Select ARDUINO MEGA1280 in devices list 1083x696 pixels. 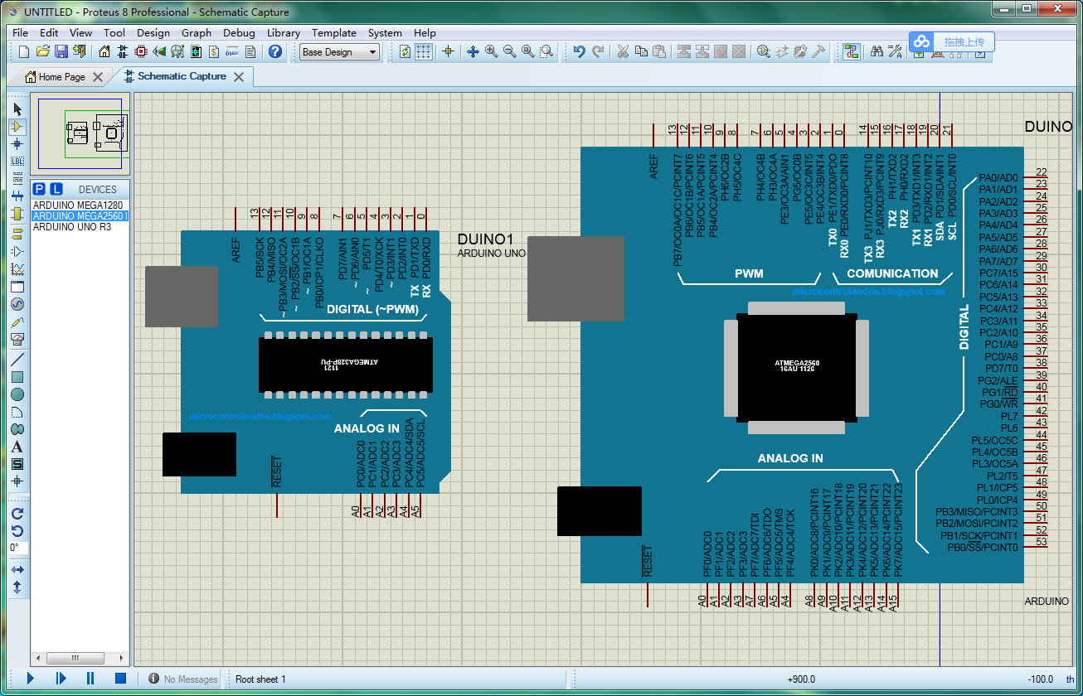pos(80,205)
